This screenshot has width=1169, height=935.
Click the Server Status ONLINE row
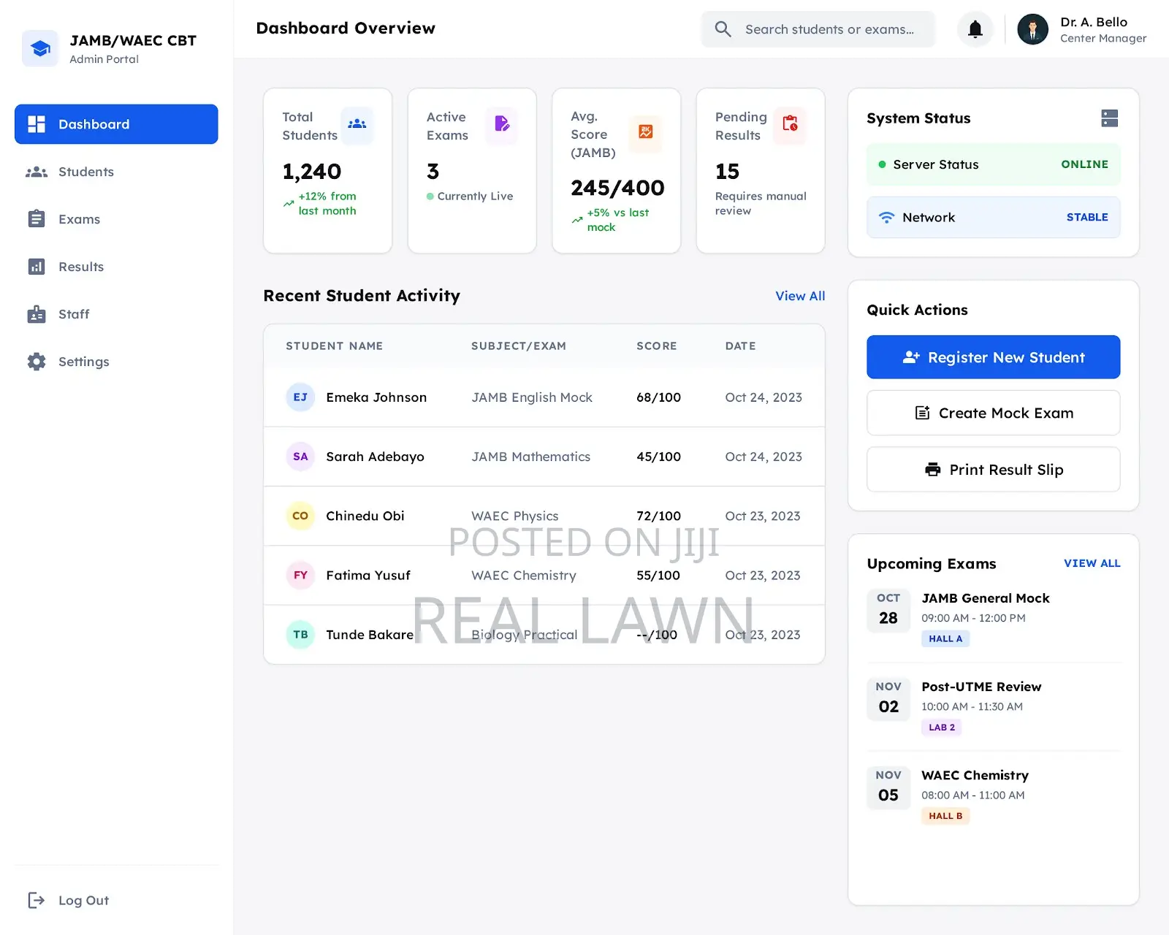[994, 164]
